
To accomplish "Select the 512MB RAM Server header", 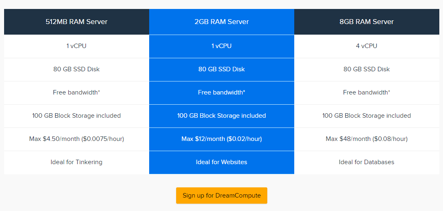I will click(76, 22).
